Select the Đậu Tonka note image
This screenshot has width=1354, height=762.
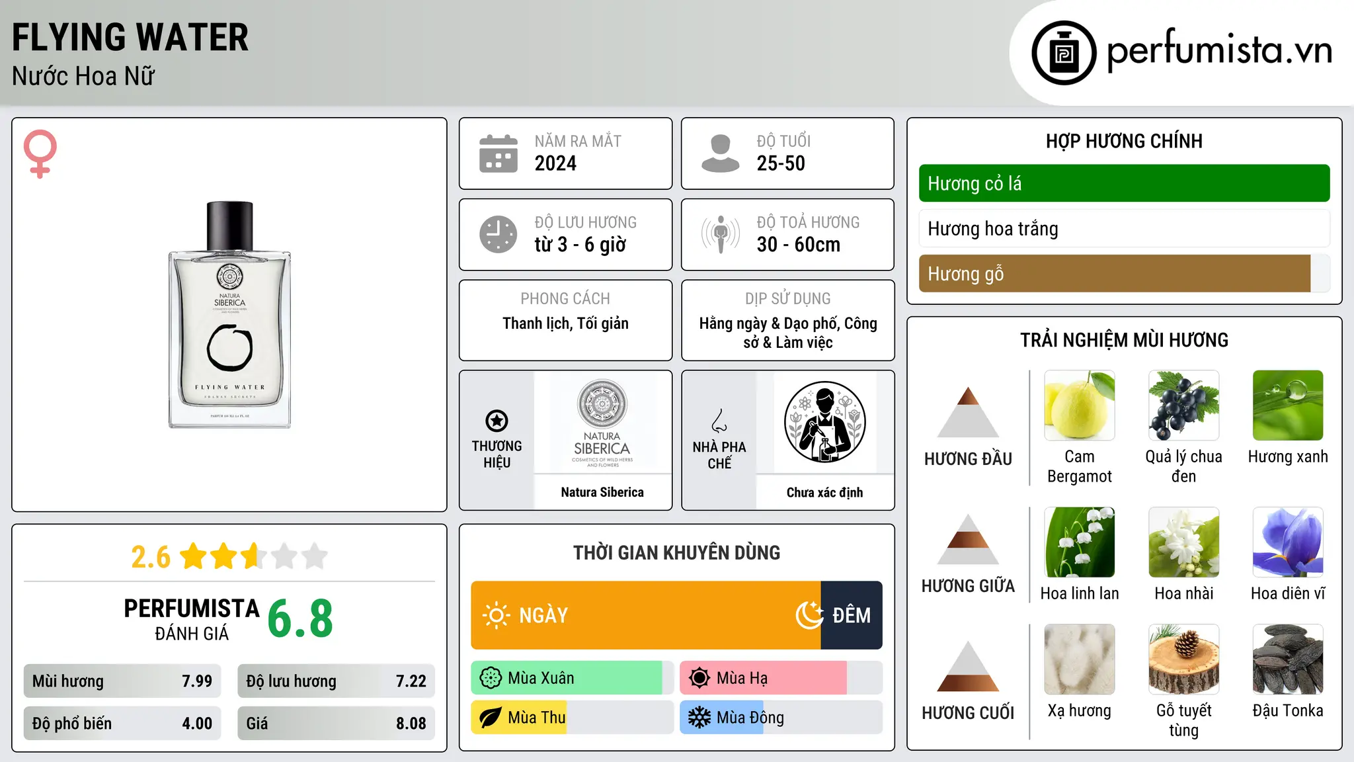pyautogui.click(x=1288, y=659)
